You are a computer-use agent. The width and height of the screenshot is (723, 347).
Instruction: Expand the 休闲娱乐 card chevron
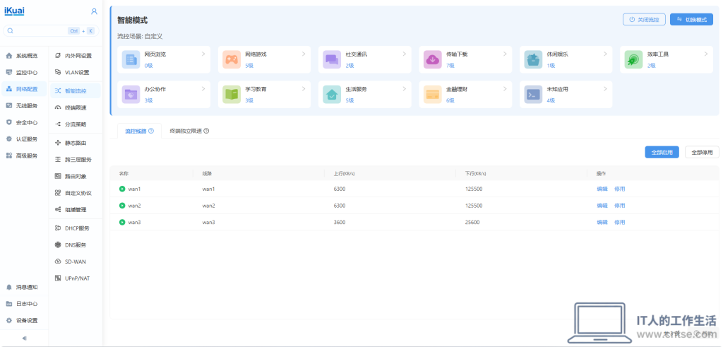[x=605, y=54]
